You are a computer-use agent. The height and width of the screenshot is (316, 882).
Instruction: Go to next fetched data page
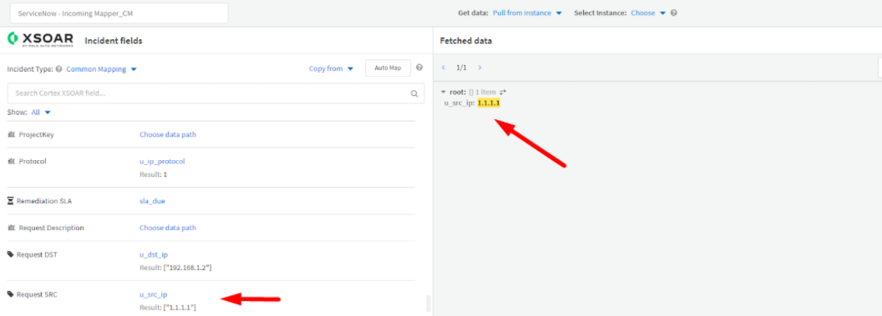tap(479, 68)
